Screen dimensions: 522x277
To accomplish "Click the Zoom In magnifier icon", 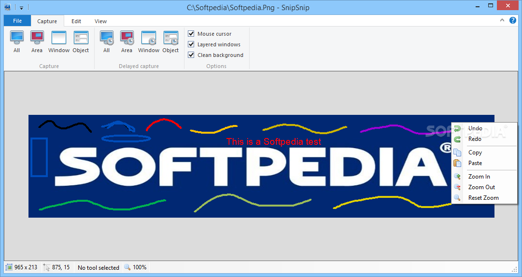I will (457, 177).
